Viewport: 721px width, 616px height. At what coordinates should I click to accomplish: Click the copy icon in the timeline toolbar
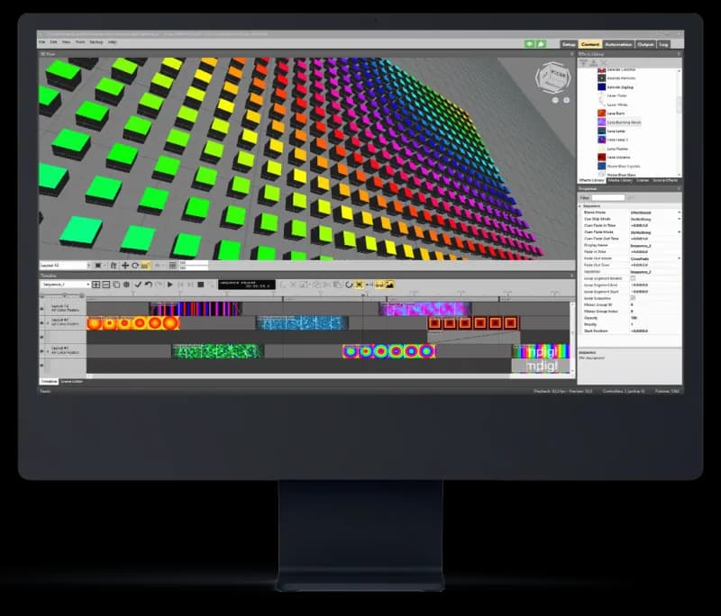pos(116,285)
